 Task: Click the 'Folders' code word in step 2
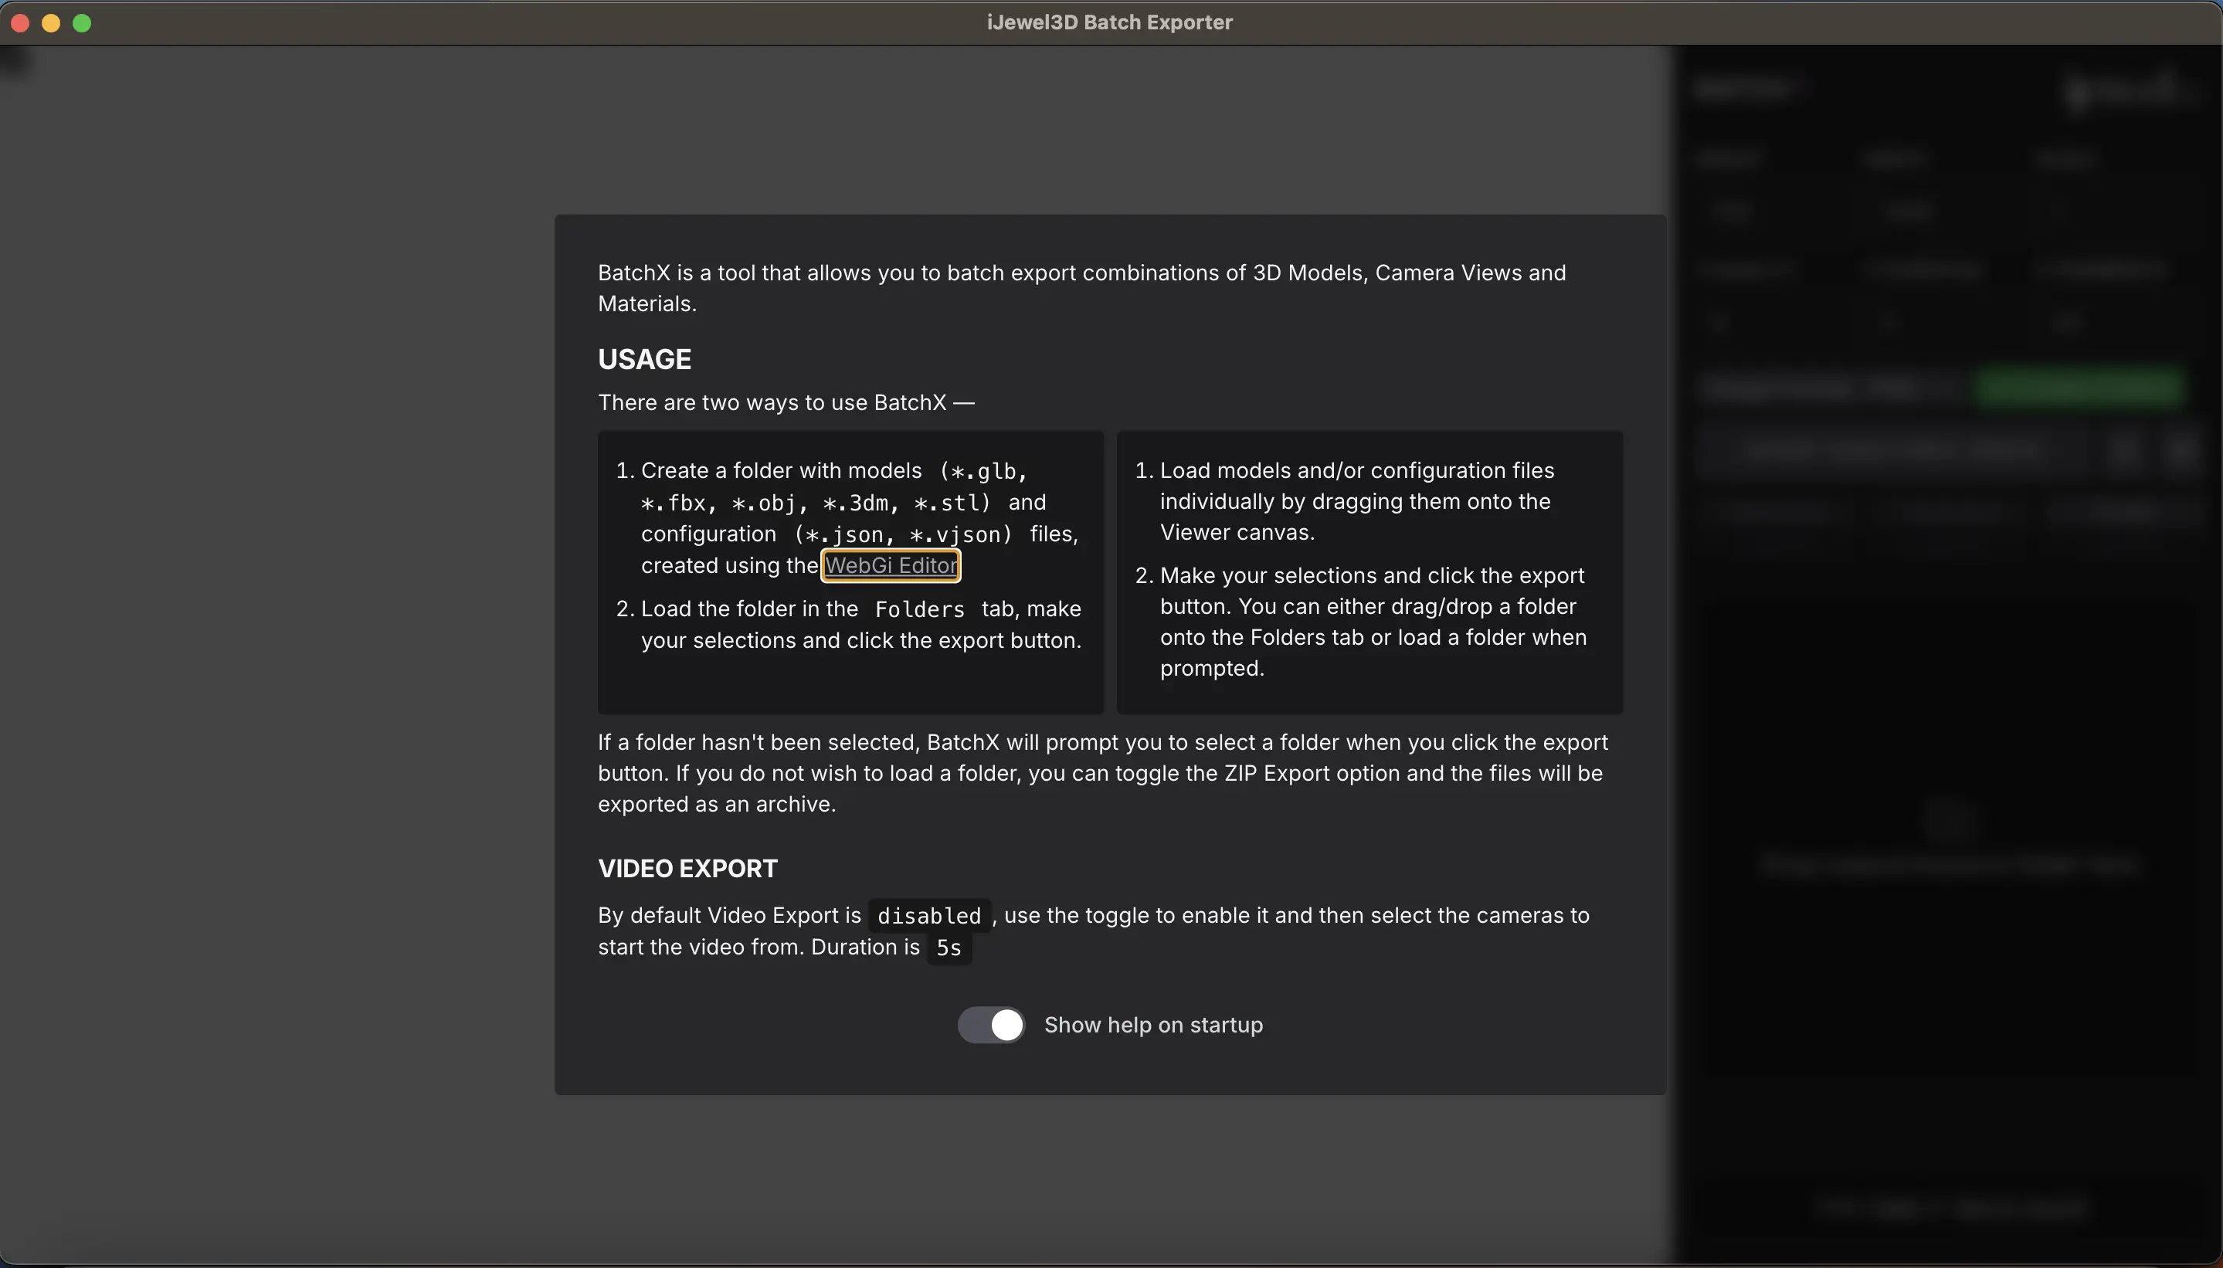[920, 609]
